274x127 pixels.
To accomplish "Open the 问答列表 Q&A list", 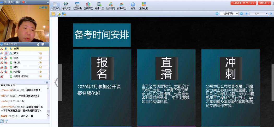I will [77, 6].
